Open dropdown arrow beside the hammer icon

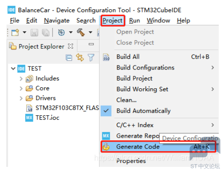point(91,32)
